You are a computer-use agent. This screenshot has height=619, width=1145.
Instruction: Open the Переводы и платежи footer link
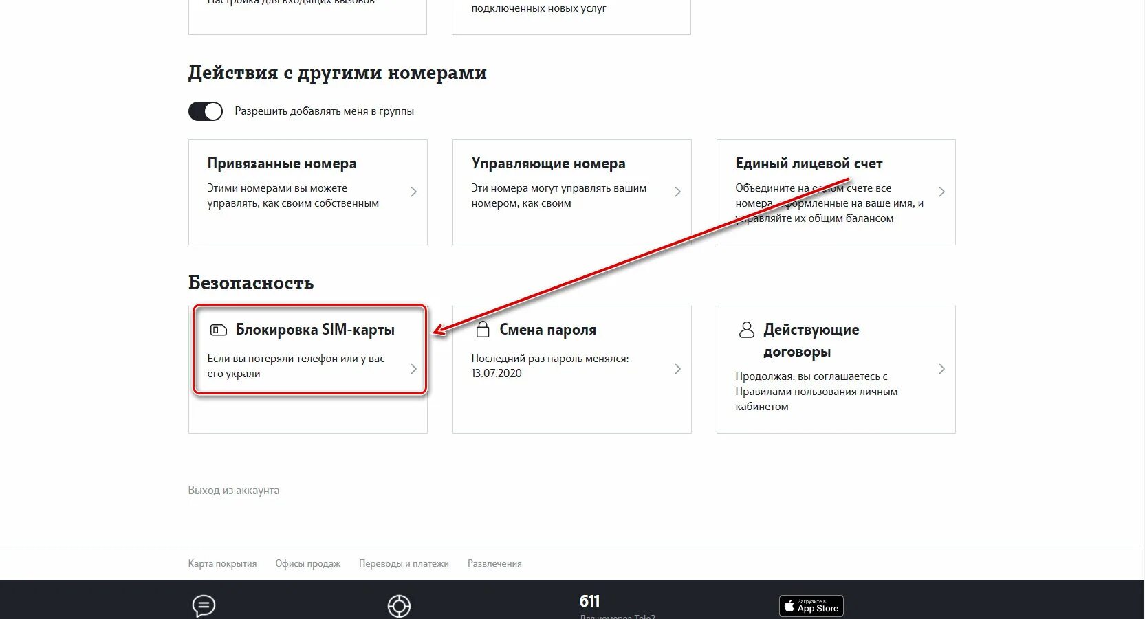click(404, 563)
